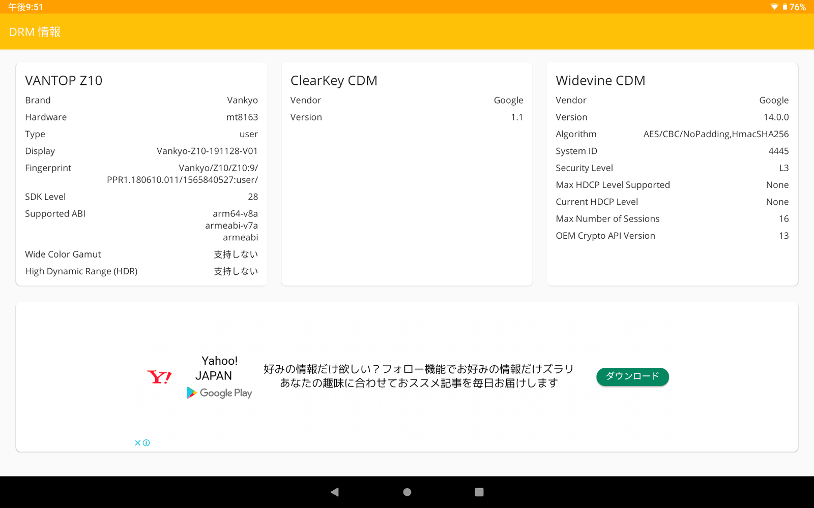This screenshot has height=508, width=814.
Task: Click the Google Play logo in ad
Action: point(219,393)
